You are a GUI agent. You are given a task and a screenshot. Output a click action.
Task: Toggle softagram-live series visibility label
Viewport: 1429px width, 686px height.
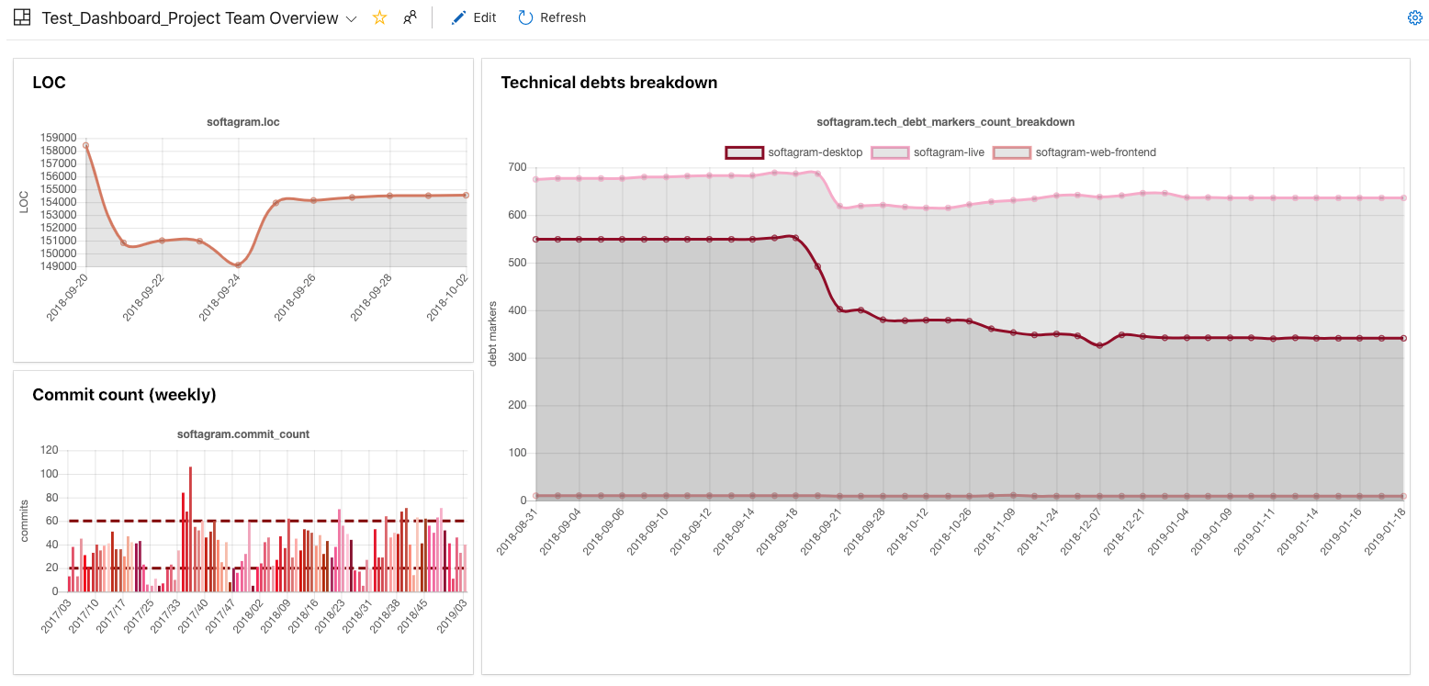coord(951,152)
